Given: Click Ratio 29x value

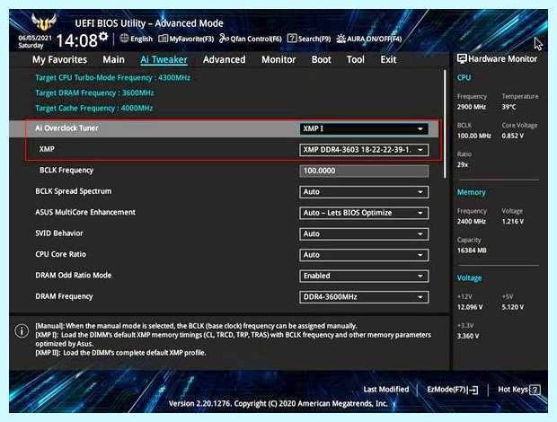Looking at the screenshot, I should tap(463, 164).
